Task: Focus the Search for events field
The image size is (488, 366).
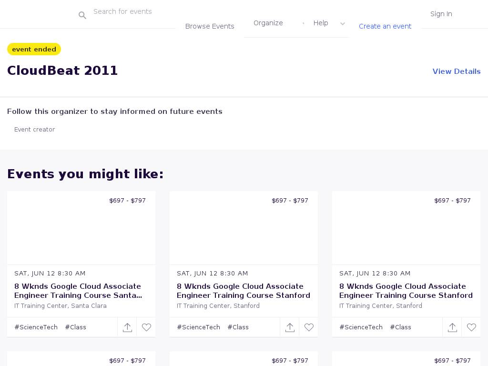Action: tap(133, 11)
